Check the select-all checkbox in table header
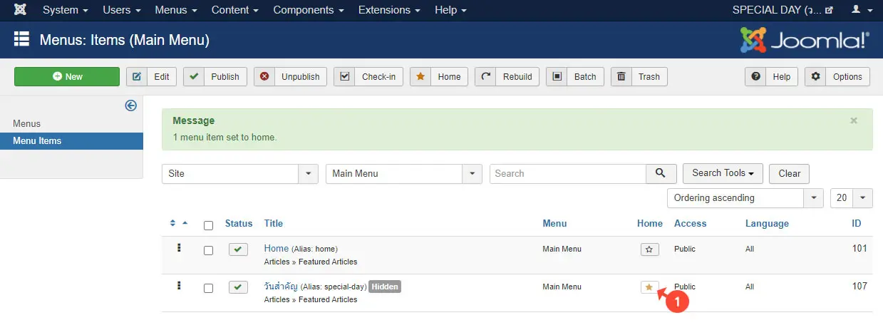Image resolution: width=883 pixels, height=335 pixels. [208, 225]
